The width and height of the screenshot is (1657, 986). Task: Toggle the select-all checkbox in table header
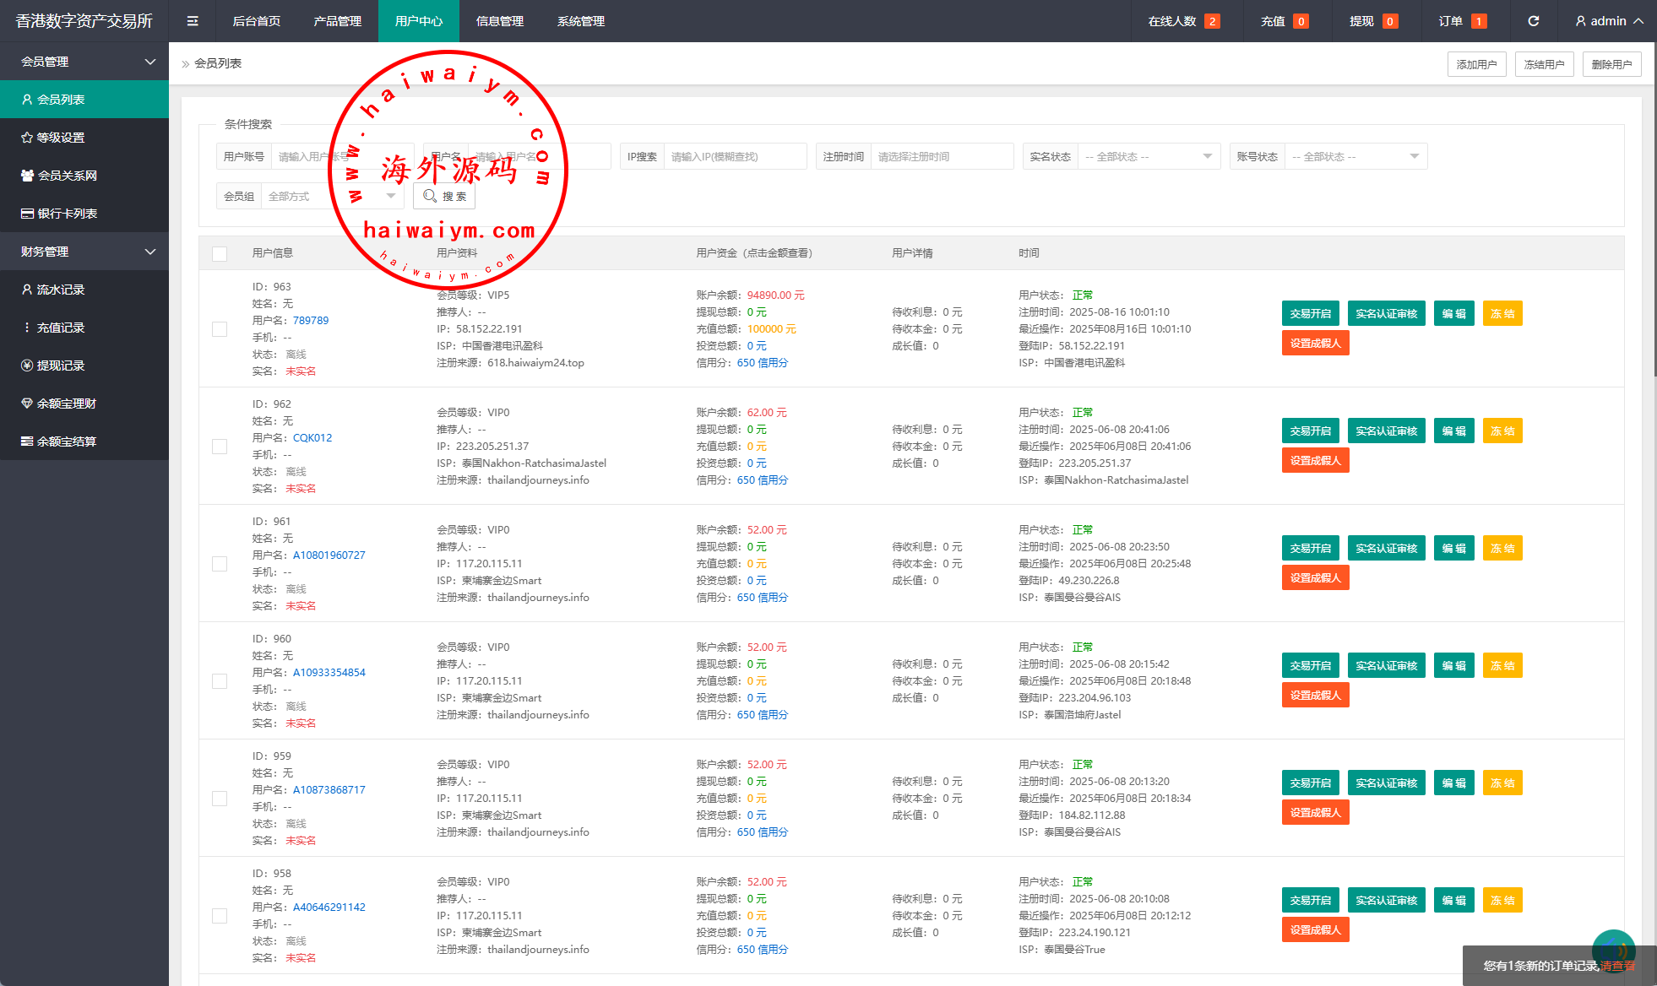(220, 253)
